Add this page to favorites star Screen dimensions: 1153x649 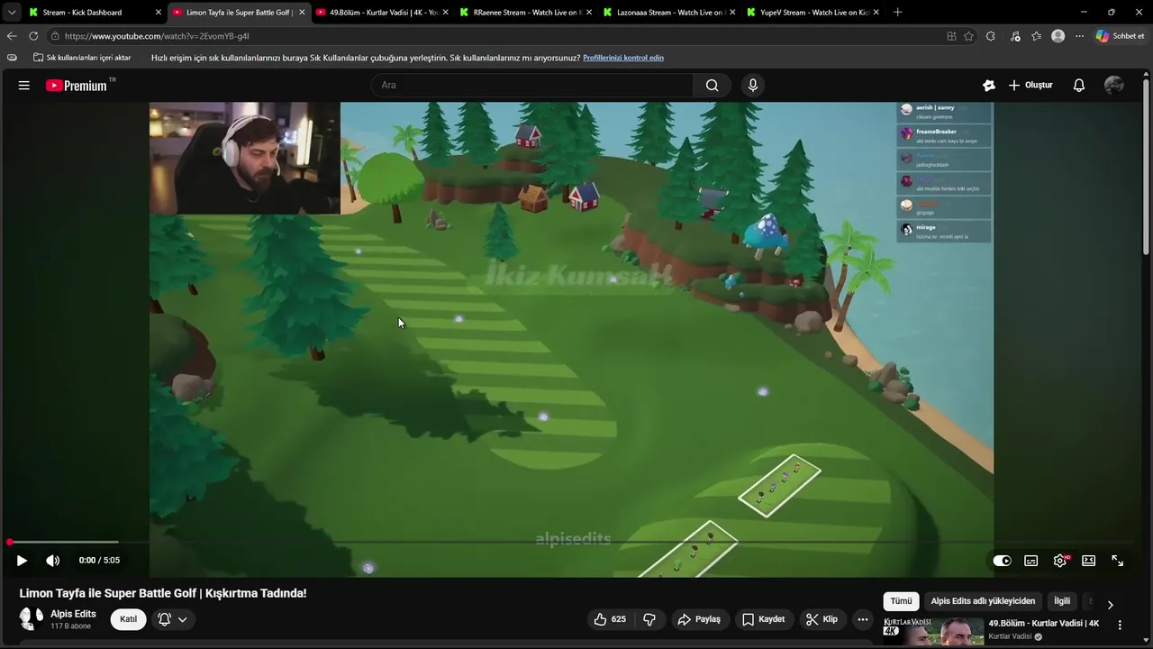[968, 36]
